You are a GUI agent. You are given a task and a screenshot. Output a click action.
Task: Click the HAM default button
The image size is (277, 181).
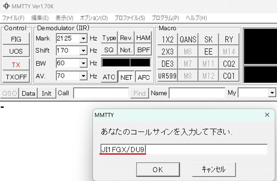pos(143,38)
